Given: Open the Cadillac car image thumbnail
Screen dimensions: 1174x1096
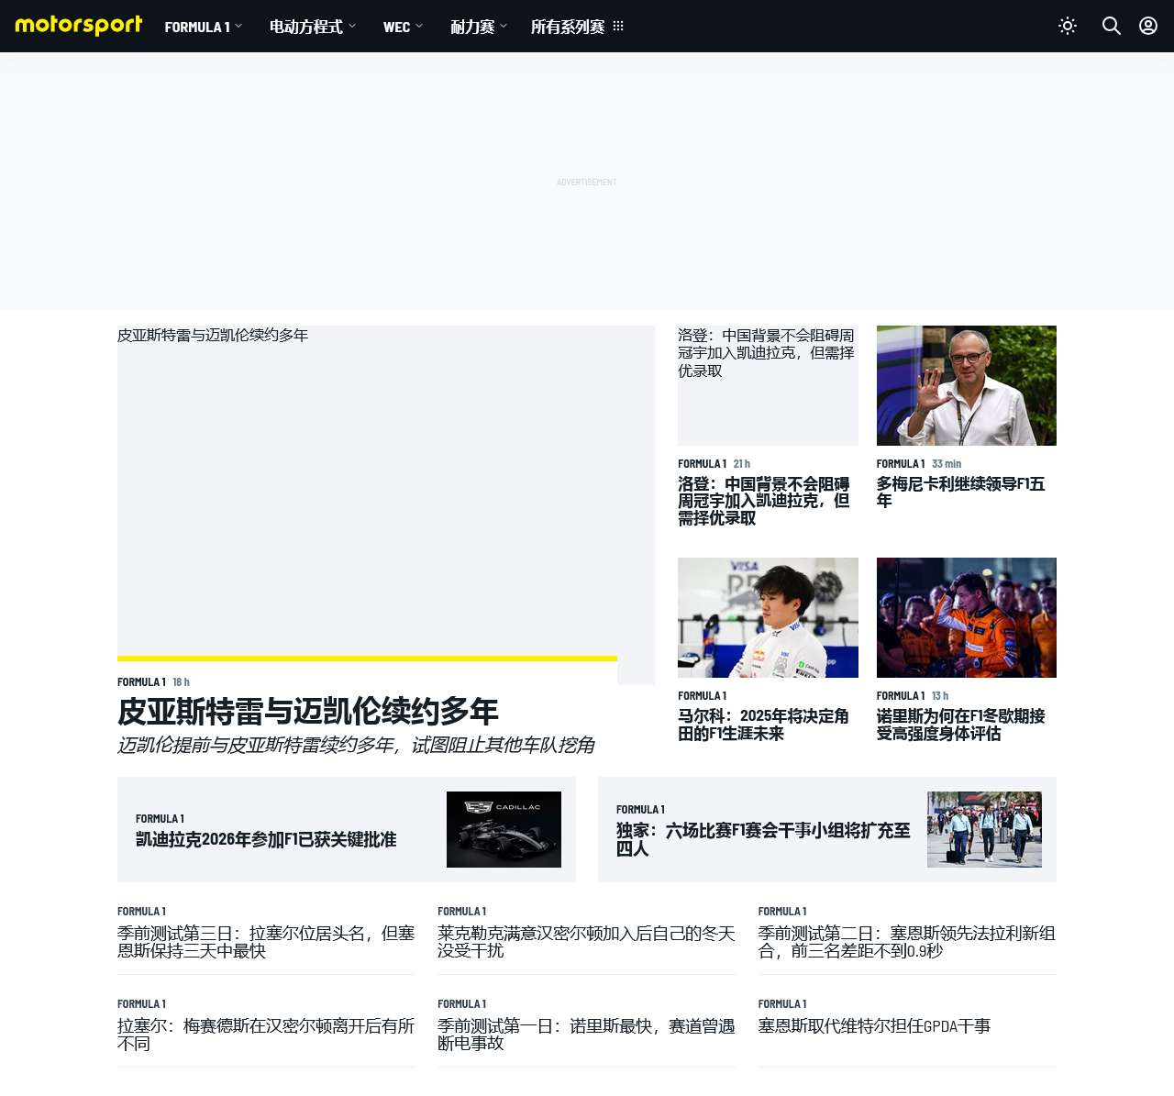Looking at the screenshot, I should point(504,829).
